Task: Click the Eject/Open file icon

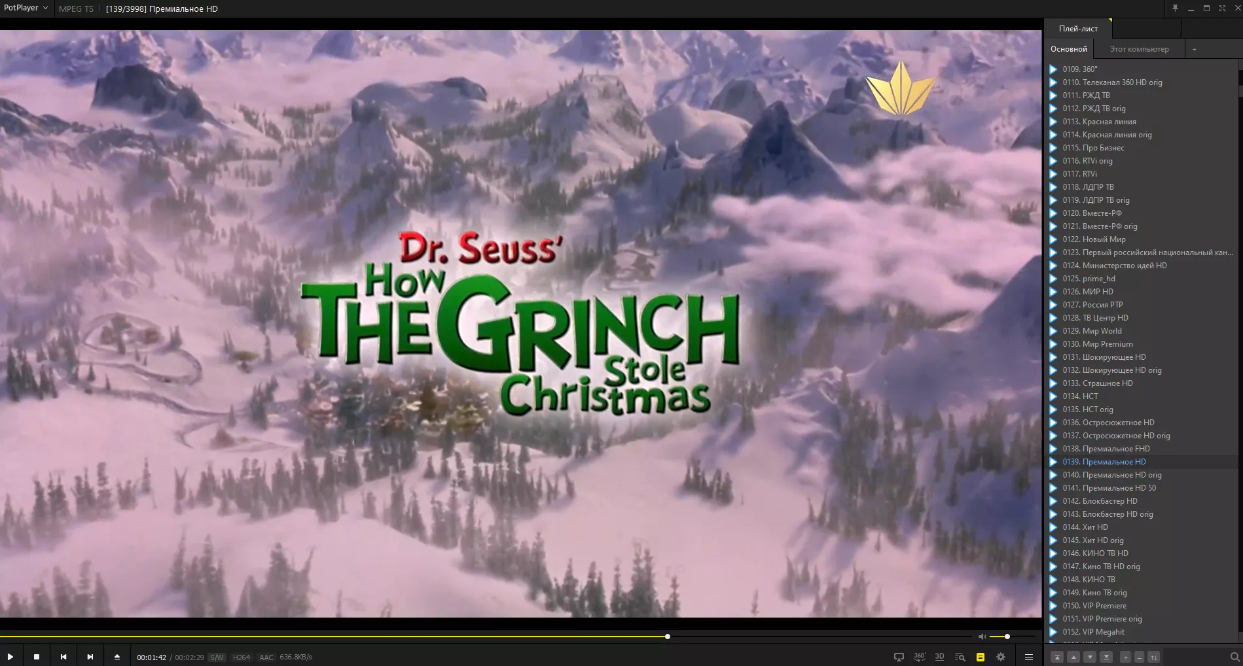Action: click(x=117, y=657)
